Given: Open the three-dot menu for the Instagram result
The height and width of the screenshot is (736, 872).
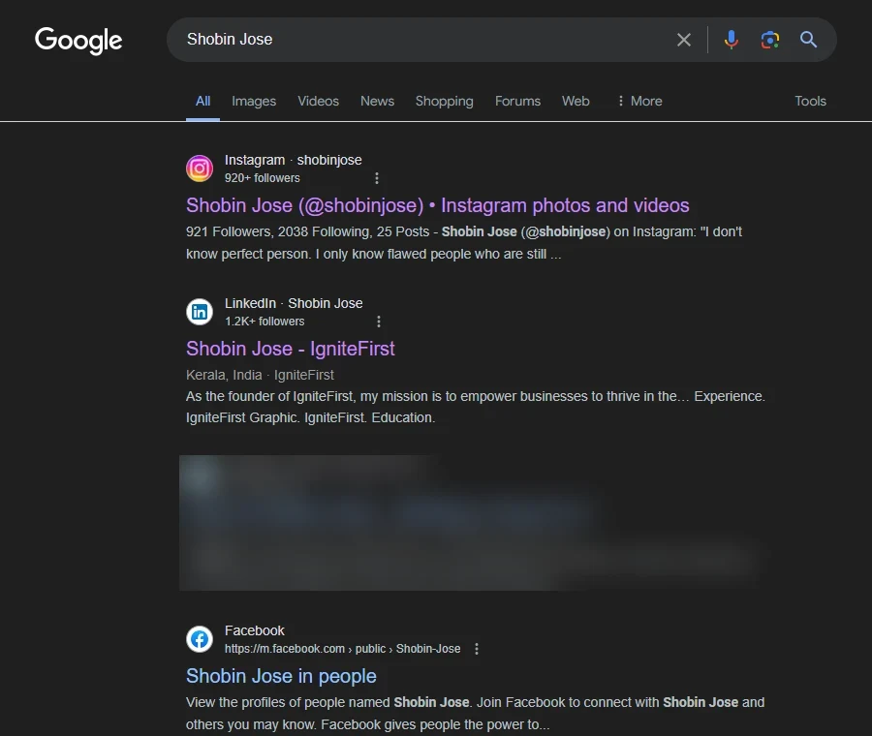Looking at the screenshot, I should (x=377, y=178).
